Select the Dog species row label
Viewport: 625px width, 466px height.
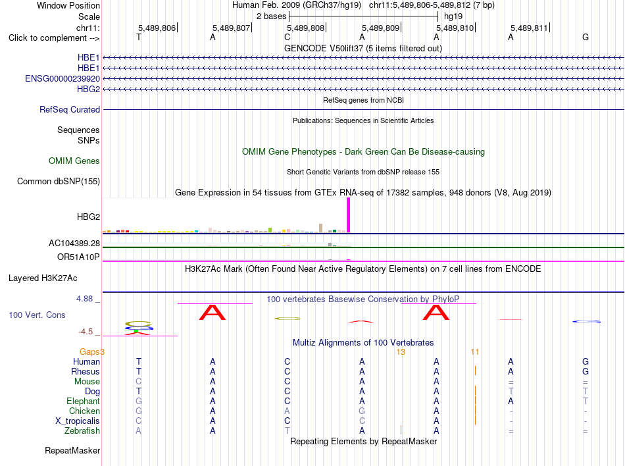click(x=92, y=392)
